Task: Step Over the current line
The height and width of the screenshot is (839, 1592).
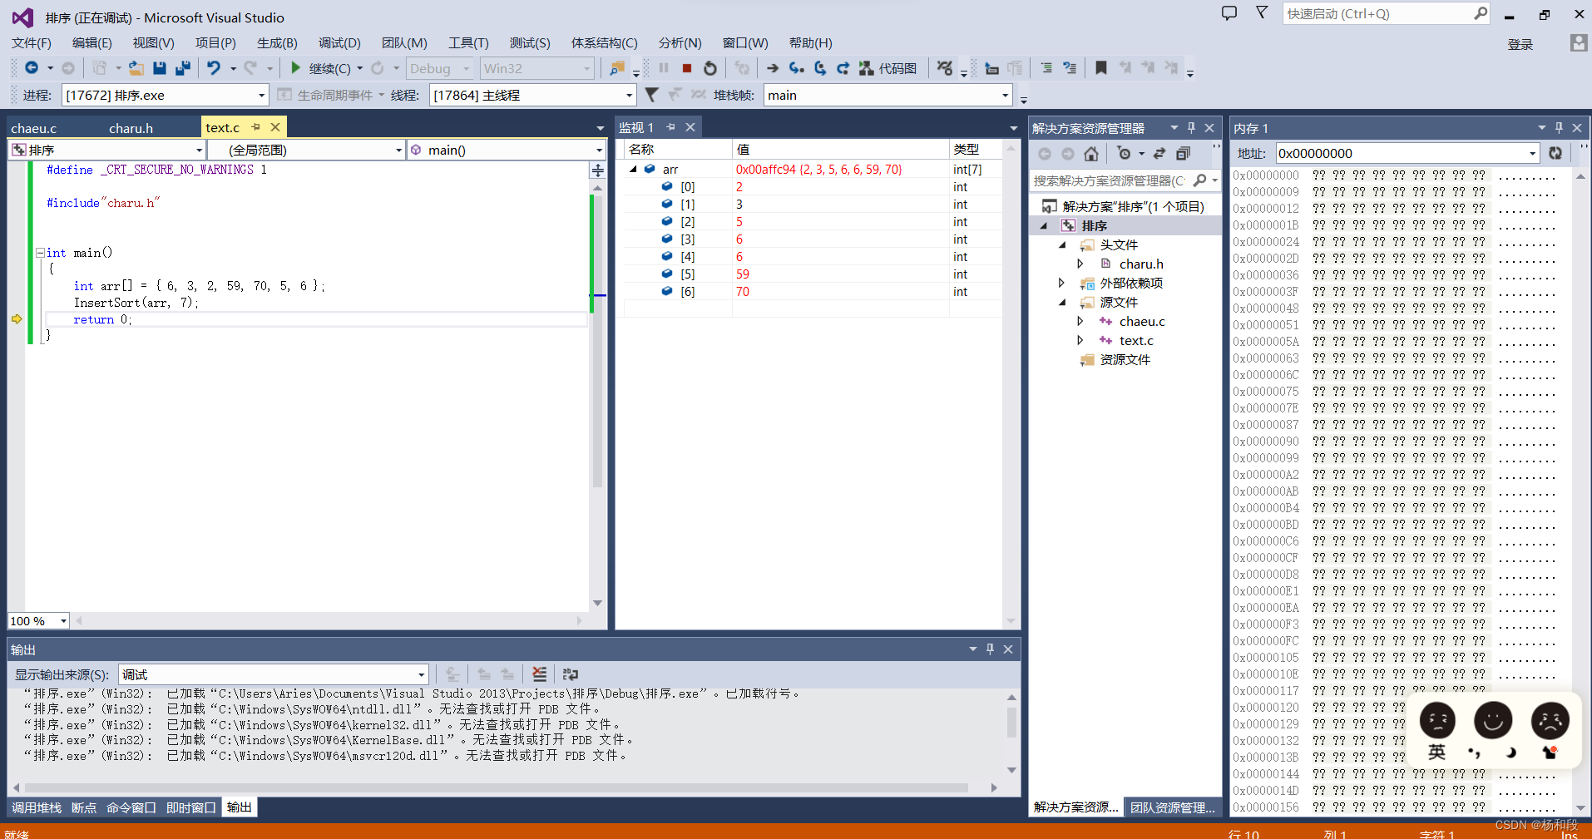Action: pyautogui.click(x=820, y=68)
